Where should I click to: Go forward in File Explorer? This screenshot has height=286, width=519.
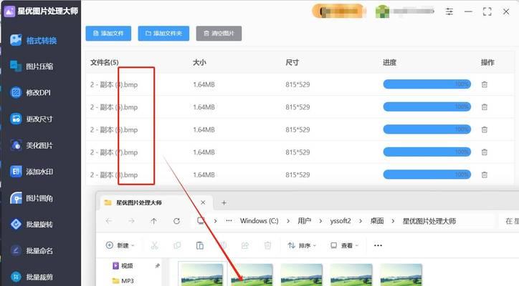131,221
